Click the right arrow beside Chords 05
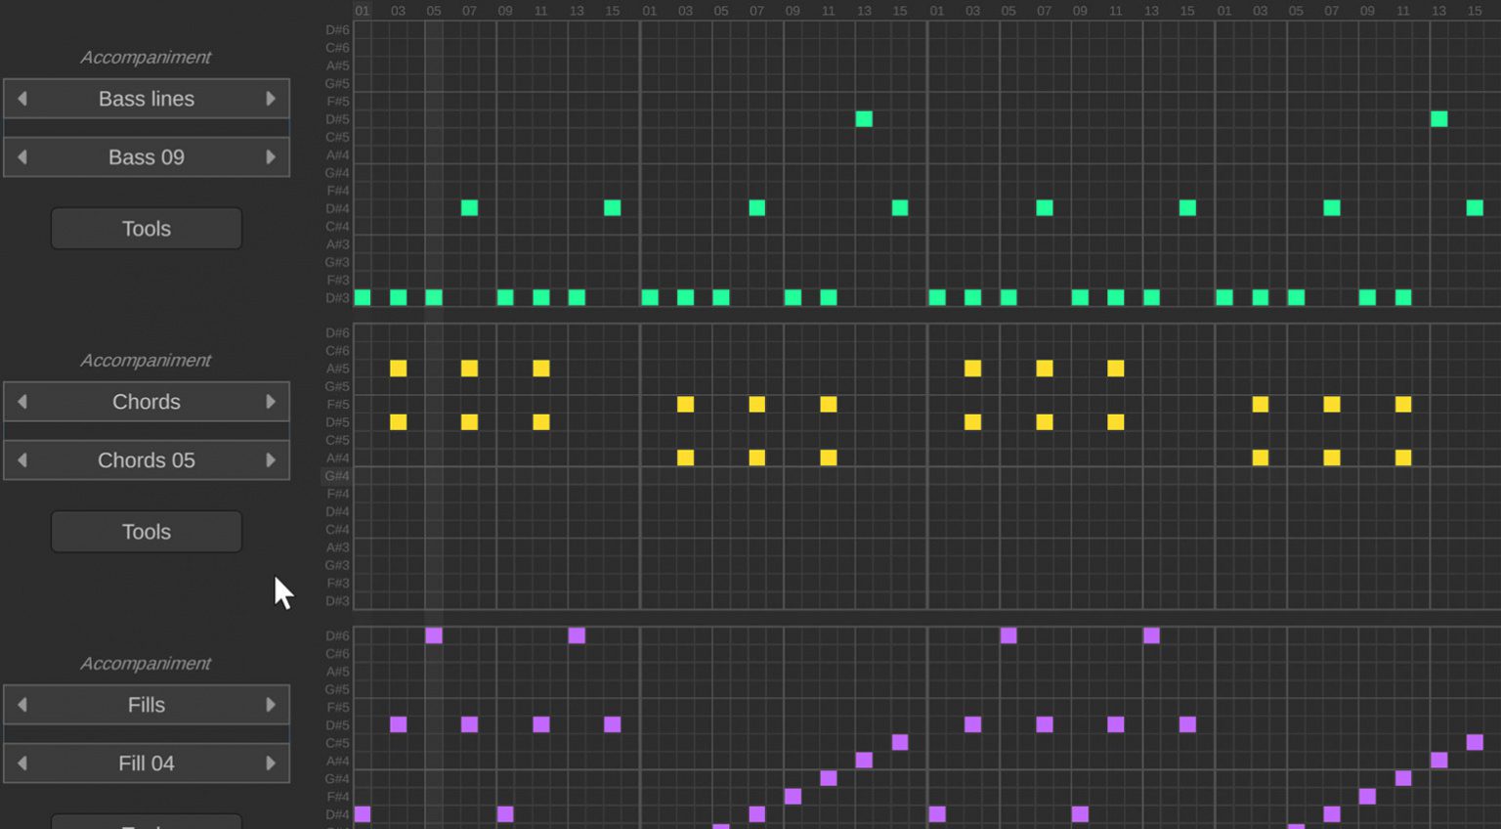This screenshot has width=1501, height=829. coord(271,459)
